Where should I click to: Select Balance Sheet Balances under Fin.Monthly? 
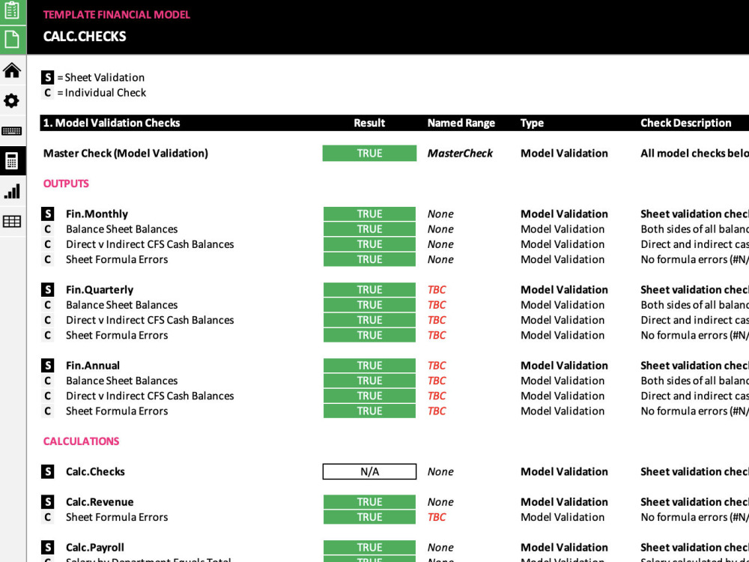[122, 229]
